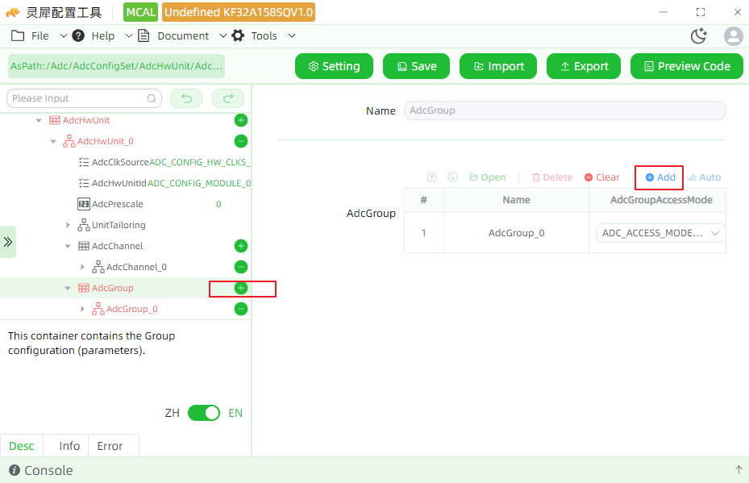Click the undo arrow button
This screenshot has height=483, width=749.
[x=186, y=98]
